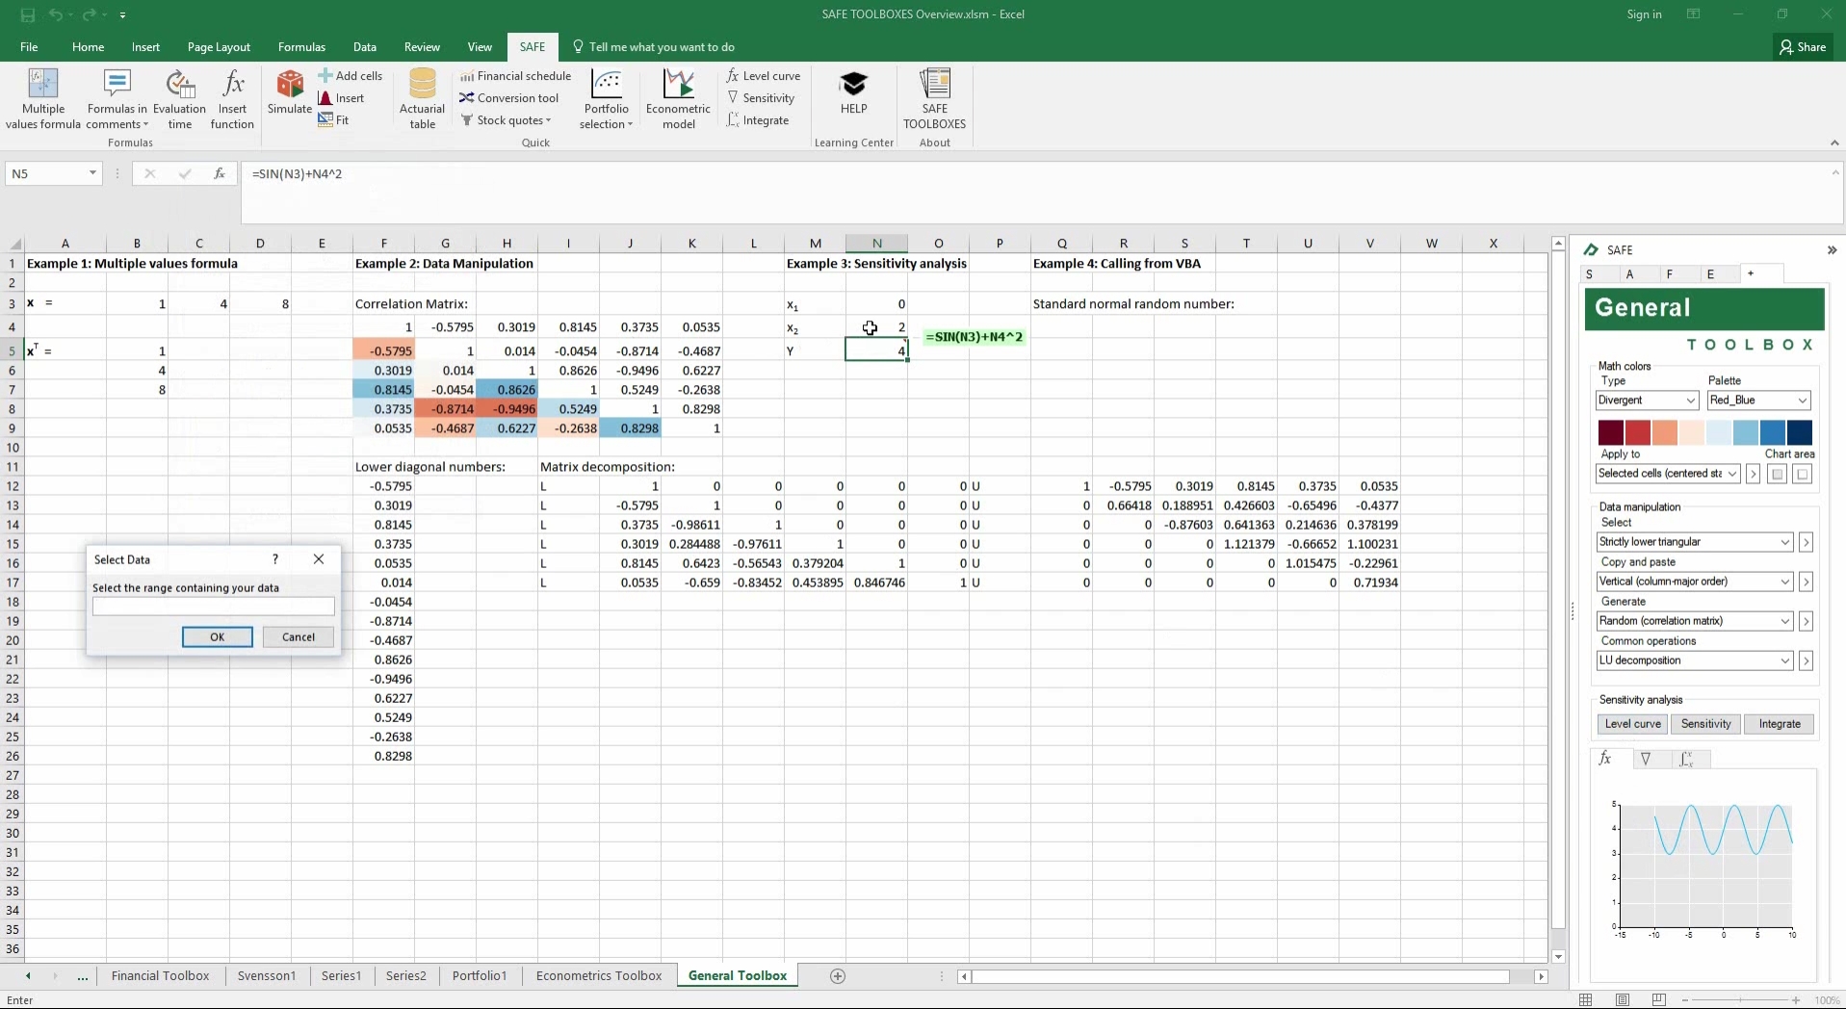Switch to Page Layout view in status bar

(1623, 1000)
